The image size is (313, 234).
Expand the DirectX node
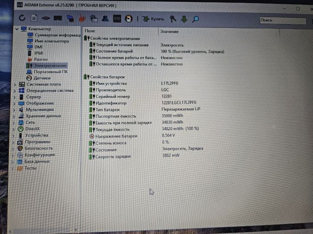pos(13,129)
